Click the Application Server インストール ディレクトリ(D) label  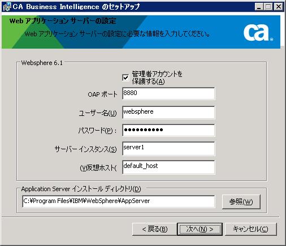(x=81, y=189)
